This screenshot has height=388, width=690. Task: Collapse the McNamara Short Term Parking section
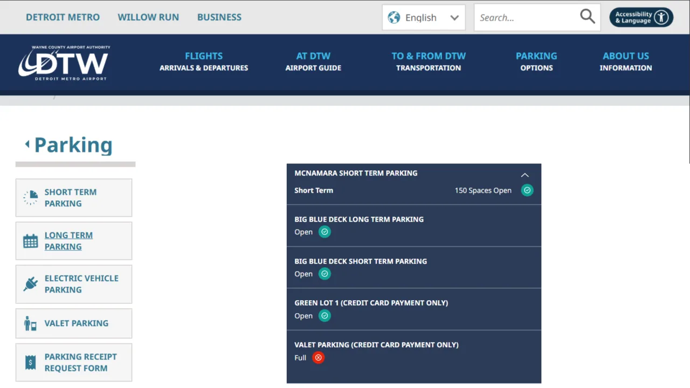[525, 175]
